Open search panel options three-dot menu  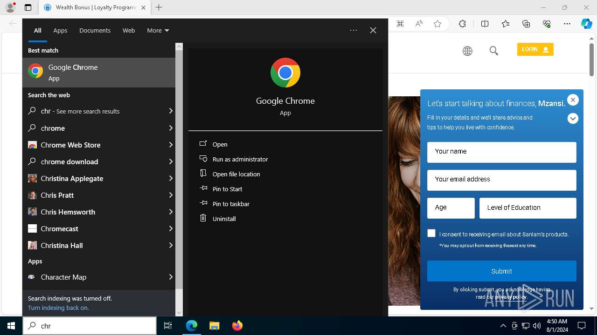(354, 30)
